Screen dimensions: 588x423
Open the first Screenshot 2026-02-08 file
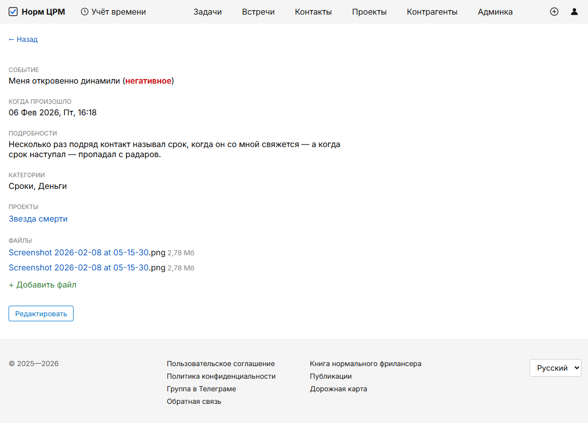(79, 253)
